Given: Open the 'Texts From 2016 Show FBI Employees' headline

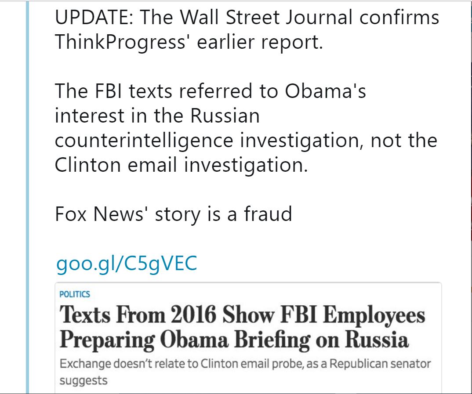Looking at the screenshot, I should pos(242,315).
